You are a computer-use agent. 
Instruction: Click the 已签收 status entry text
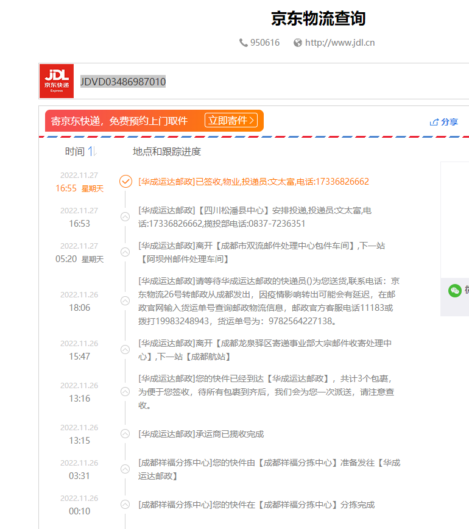[253, 182]
